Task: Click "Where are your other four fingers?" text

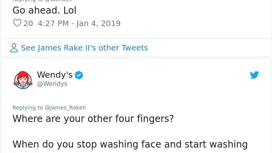Action: 93,119
